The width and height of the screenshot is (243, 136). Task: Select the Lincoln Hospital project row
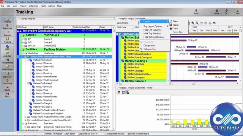(64, 120)
